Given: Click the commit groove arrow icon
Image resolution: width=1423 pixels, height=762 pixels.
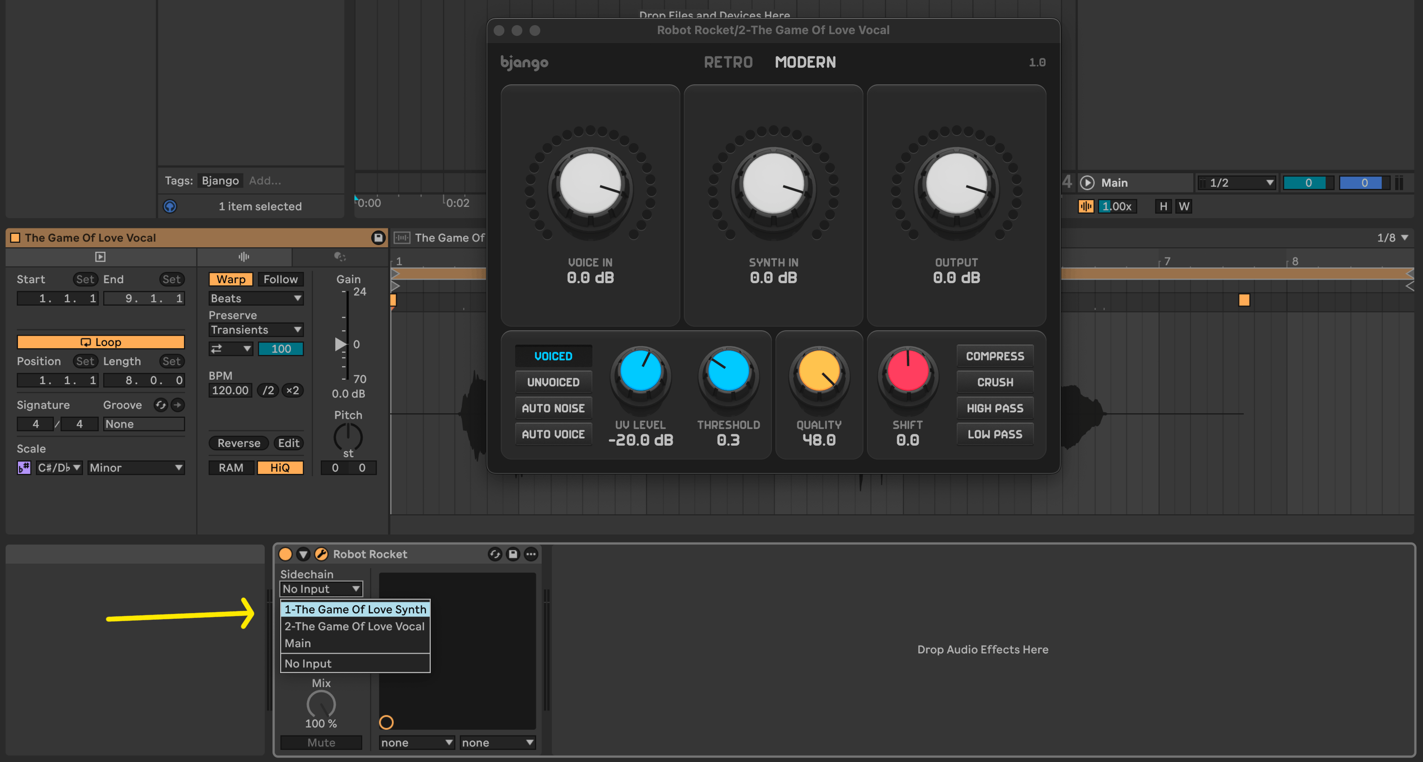Looking at the screenshot, I should coord(177,405).
